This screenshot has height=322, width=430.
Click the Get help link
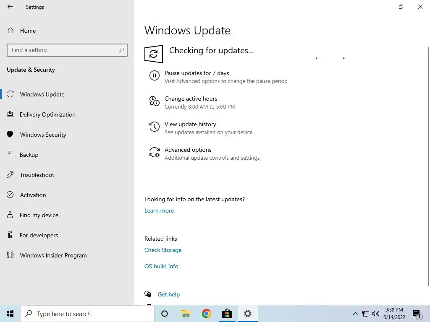pos(169,294)
